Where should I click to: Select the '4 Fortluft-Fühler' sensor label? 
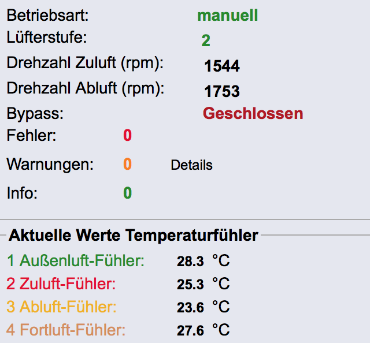(x=66, y=330)
